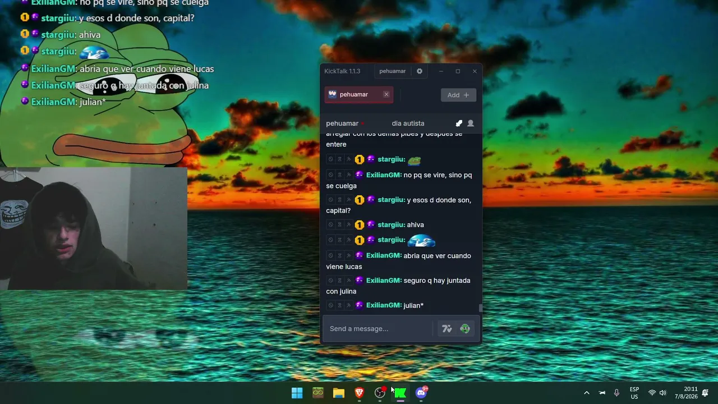Open the clock showing 20:11

686,393
